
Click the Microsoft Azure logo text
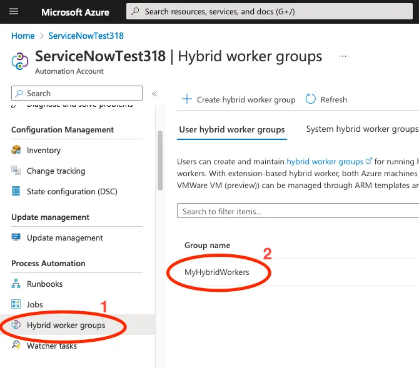pyautogui.click(x=75, y=12)
